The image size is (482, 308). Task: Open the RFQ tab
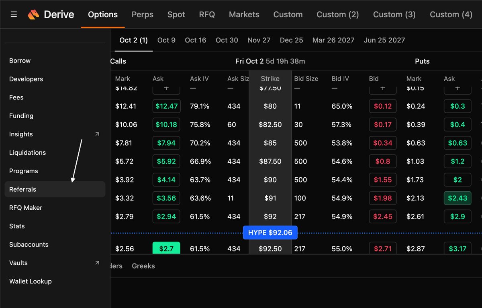coord(207,14)
